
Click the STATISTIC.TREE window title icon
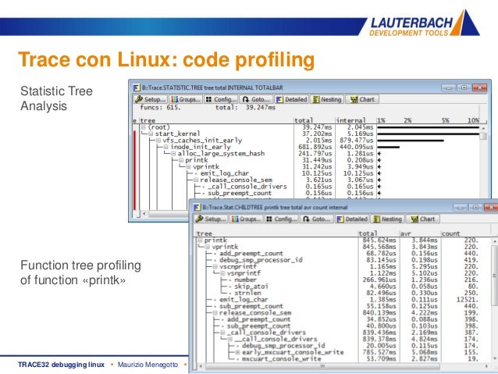[137, 87]
